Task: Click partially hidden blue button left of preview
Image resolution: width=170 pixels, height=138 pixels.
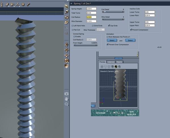Action: tap(93, 106)
